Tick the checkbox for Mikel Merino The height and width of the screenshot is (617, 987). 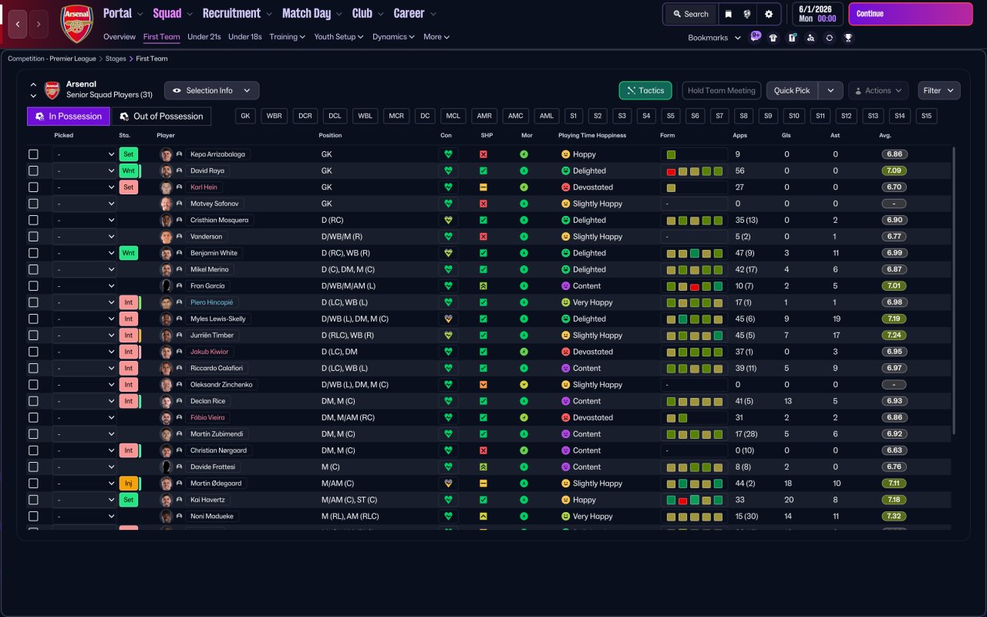click(33, 269)
